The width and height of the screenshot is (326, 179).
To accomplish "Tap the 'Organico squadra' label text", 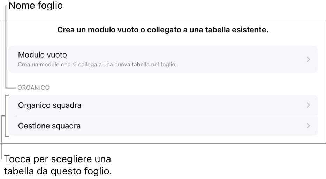I will pyautogui.click(x=50, y=105).
